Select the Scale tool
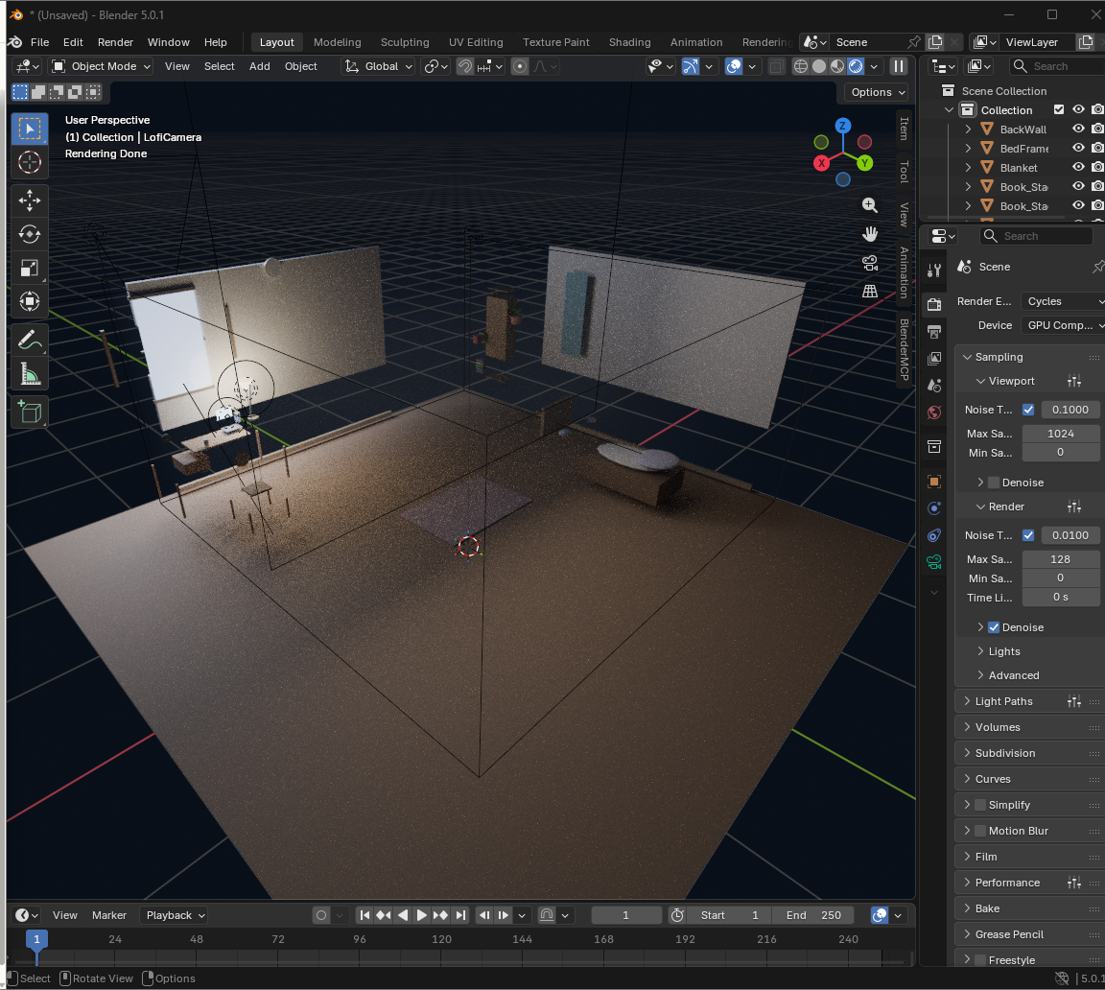 [x=30, y=268]
